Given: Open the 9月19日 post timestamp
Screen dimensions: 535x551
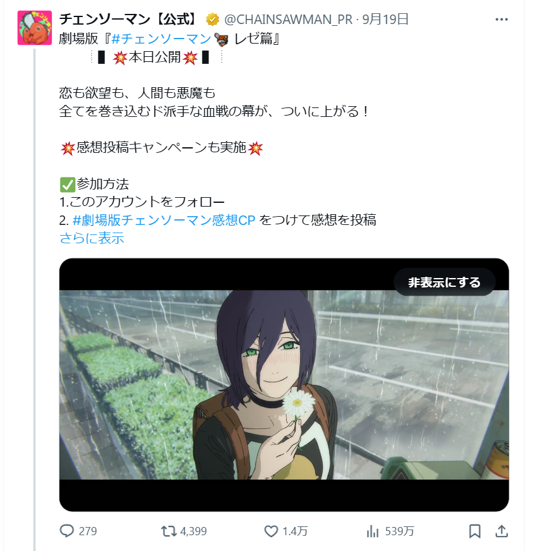Looking at the screenshot, I should (385, 20).
